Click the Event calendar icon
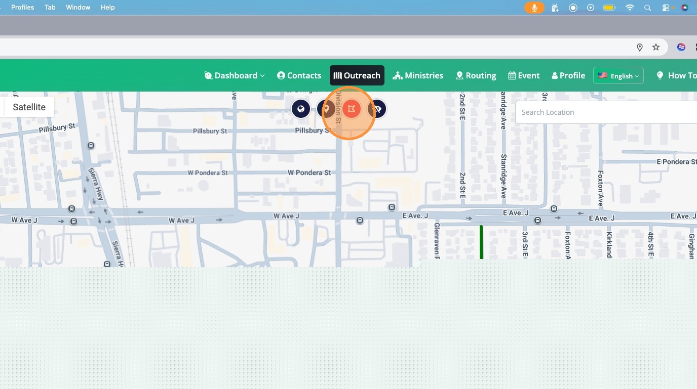Screen dimensions: 697x389 point(512,75)
